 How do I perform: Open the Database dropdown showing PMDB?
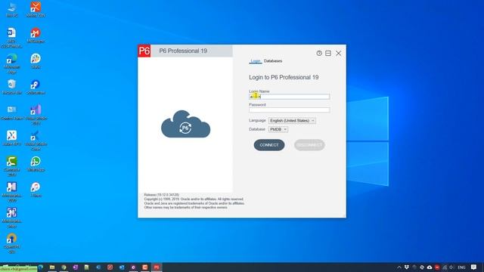278,129
